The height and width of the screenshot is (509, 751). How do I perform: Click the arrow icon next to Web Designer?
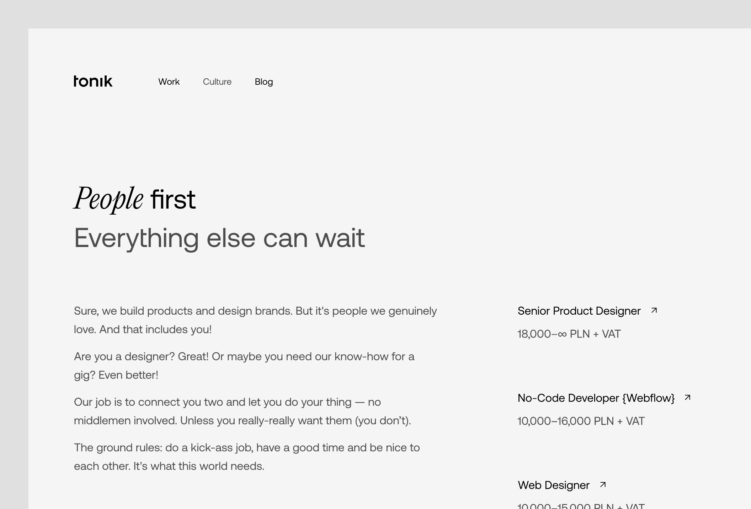coord(602,484)
